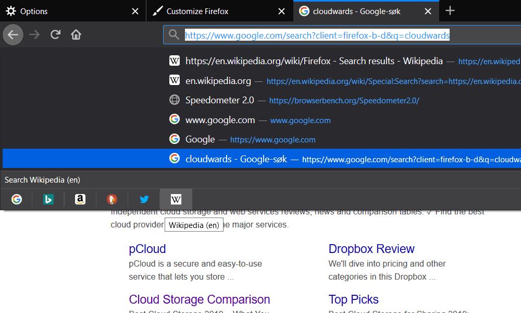
Task: Click 'We'll dive into pricing and other' text
Action: [387, 264]
